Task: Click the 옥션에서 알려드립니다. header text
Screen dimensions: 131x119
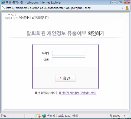Action: 34,17
